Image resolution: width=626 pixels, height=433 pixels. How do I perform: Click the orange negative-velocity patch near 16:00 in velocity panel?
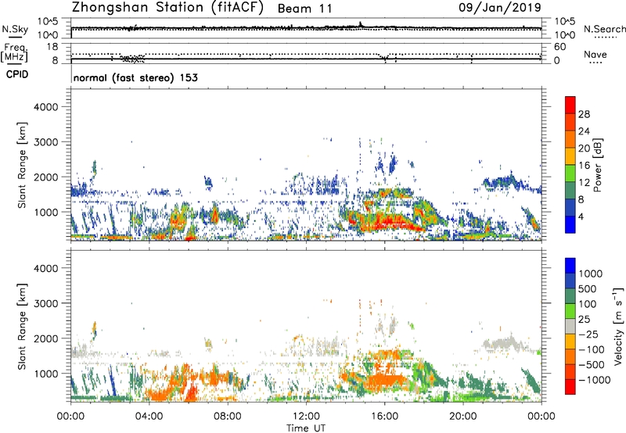(385, 379)
